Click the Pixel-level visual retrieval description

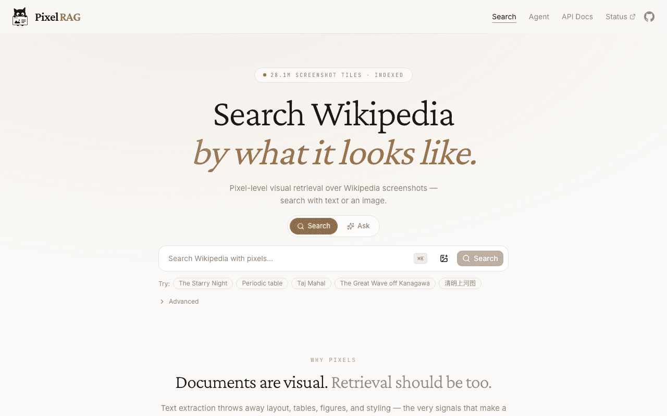(x=333, y=194)
